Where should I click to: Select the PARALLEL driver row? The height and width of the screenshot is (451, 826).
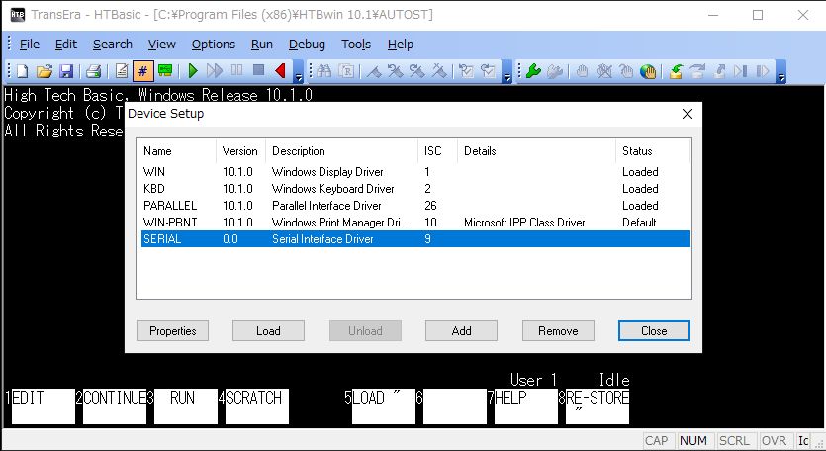coord(415,206)
